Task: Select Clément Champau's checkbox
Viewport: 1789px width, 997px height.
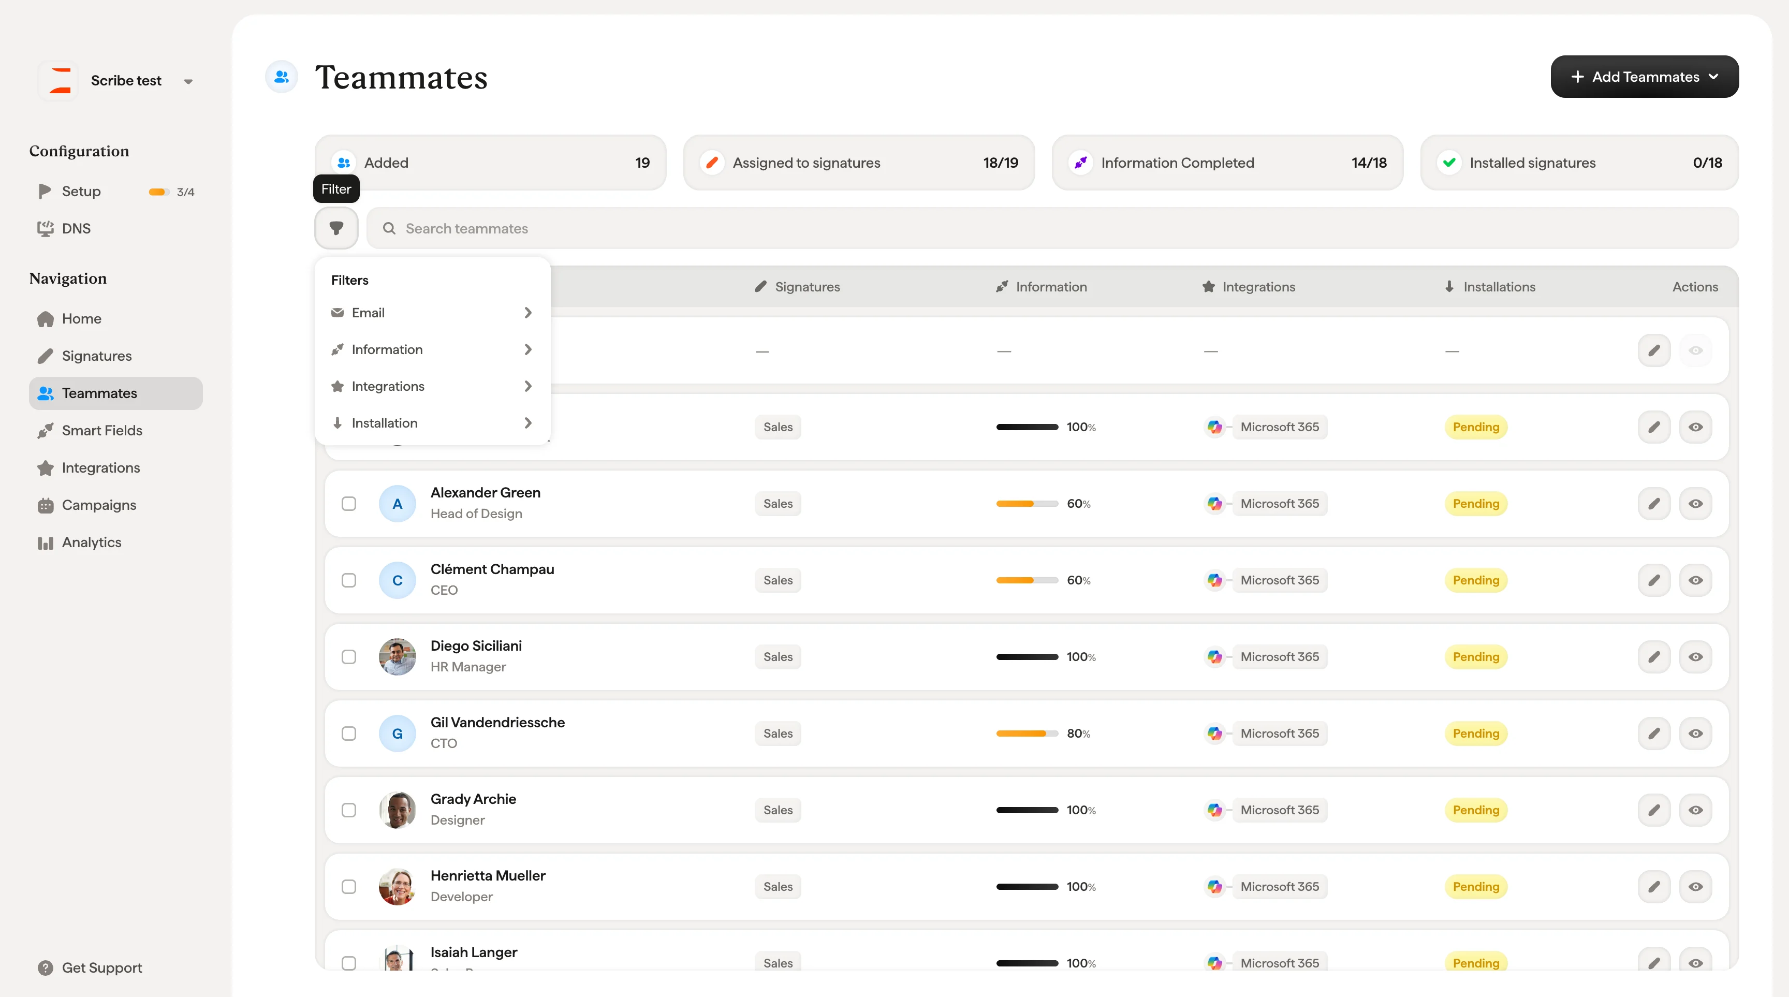Action: click(348, 580)
